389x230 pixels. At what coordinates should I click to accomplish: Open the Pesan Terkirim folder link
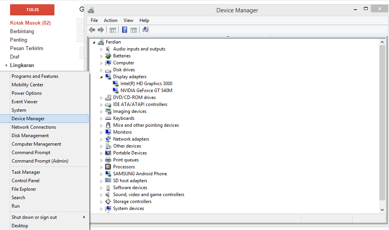pos(27,48)
